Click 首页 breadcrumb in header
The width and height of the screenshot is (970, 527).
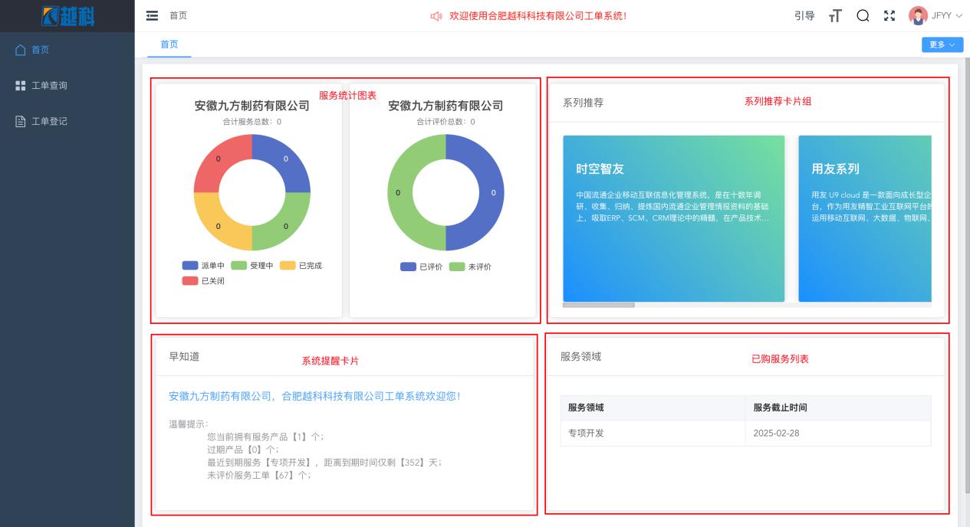178,15
